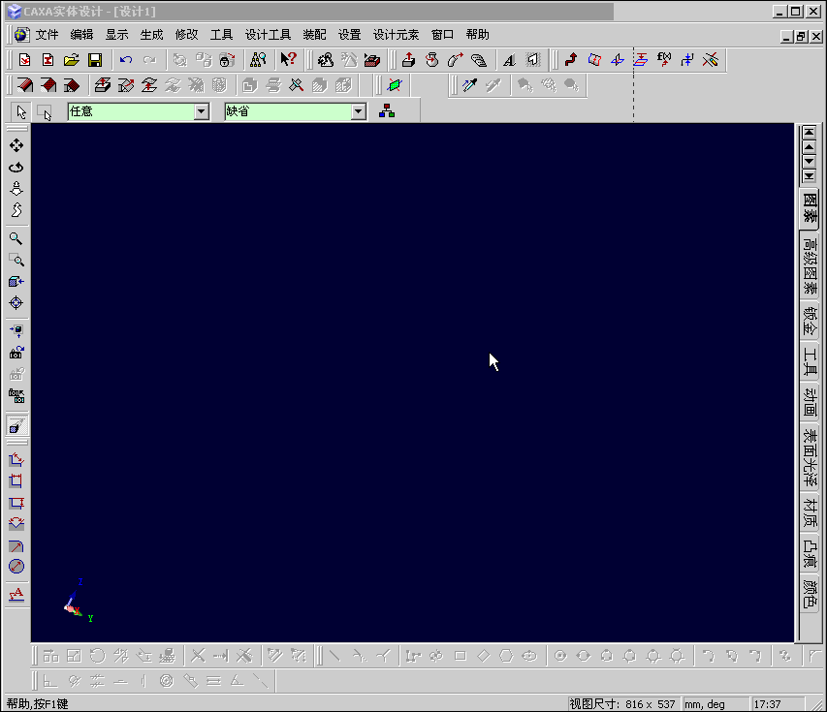Click the Open folder icon
The height and width of the screenshot is (712, 827).
(71, 60)
